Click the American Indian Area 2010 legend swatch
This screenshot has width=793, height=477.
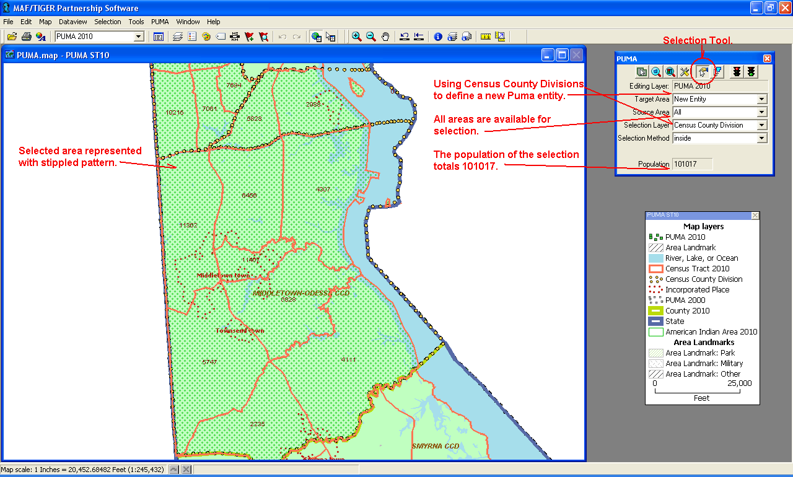point(655,332)
